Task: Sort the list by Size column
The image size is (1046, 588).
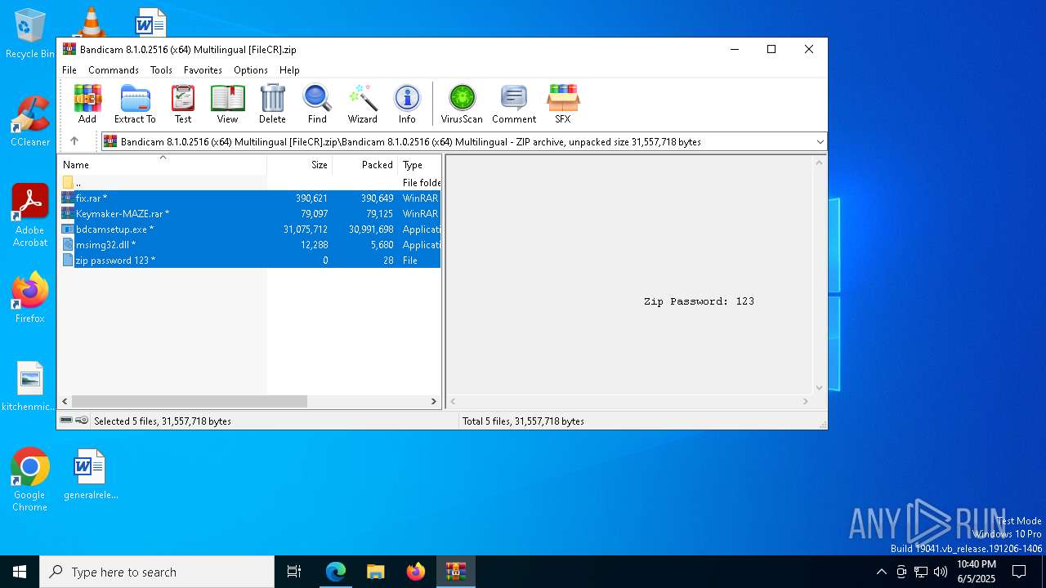Action: (x=299, y=164)
